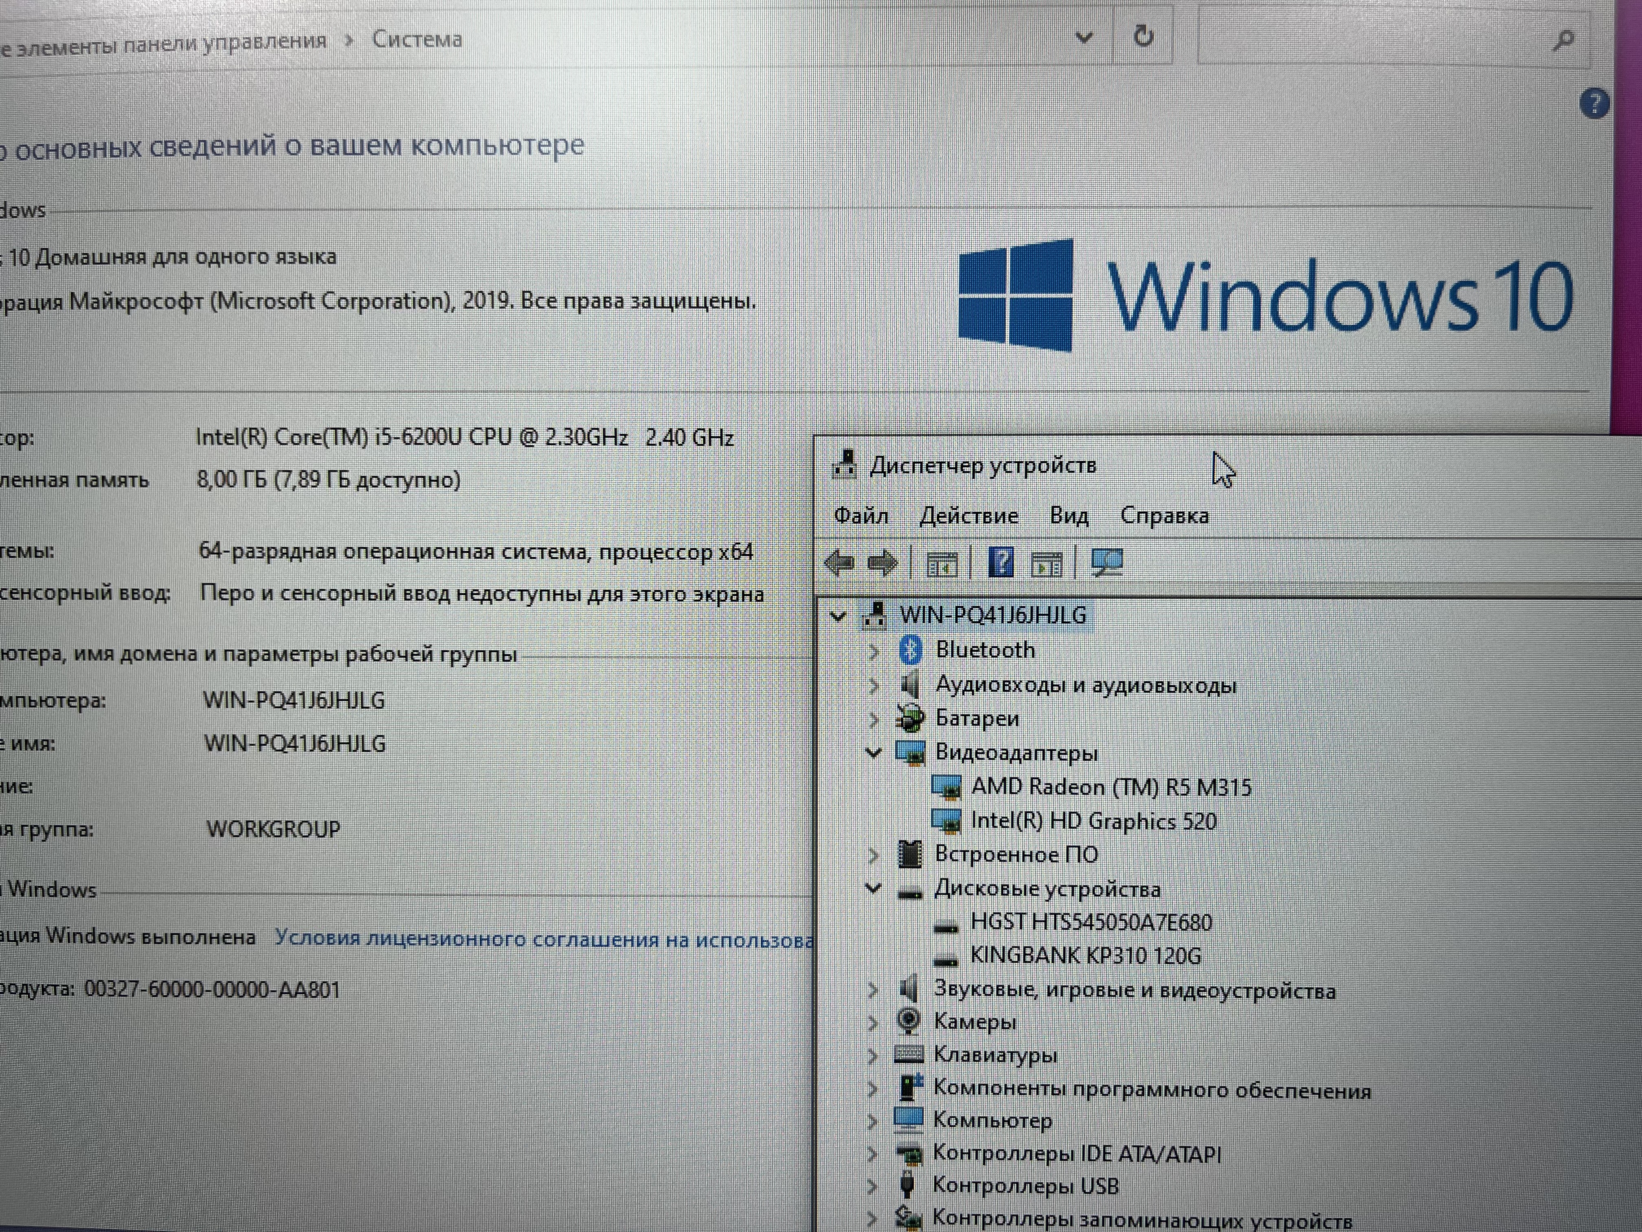1642x1232 pixels.
Task: Click the scan for hardware changes monitor icon
Action: [1107, 563]
